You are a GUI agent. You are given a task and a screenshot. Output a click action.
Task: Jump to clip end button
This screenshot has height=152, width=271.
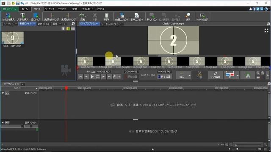(x=109, y=77)
